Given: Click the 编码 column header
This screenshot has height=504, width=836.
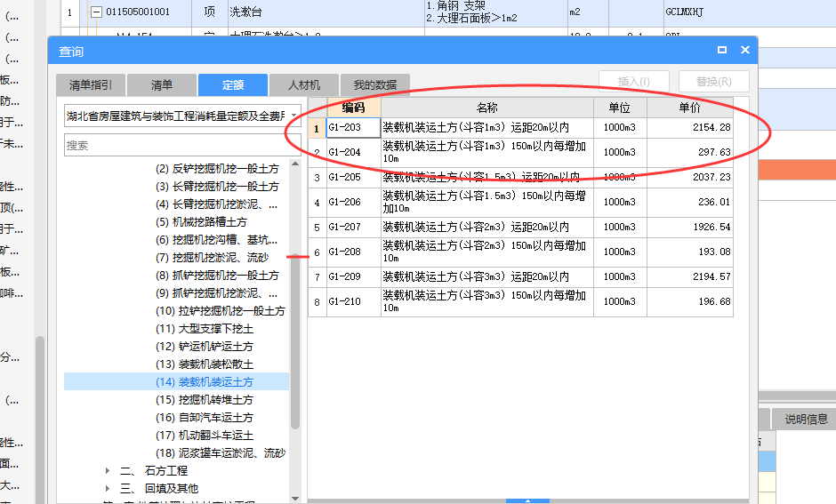Looking at the screenshot, I should [x=353, y=108].
